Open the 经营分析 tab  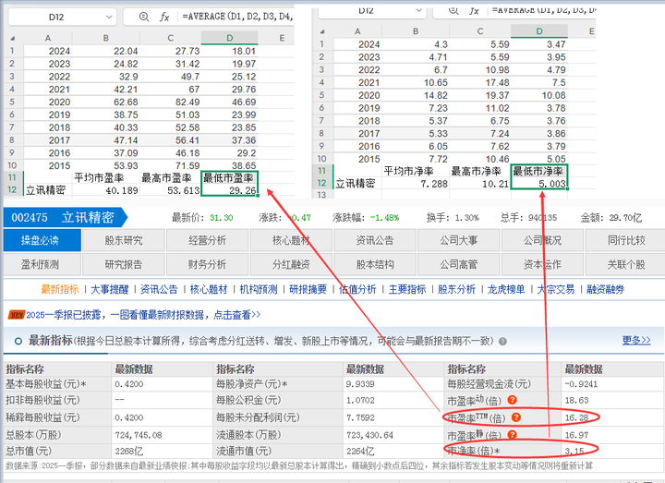[x=208, y=240]
